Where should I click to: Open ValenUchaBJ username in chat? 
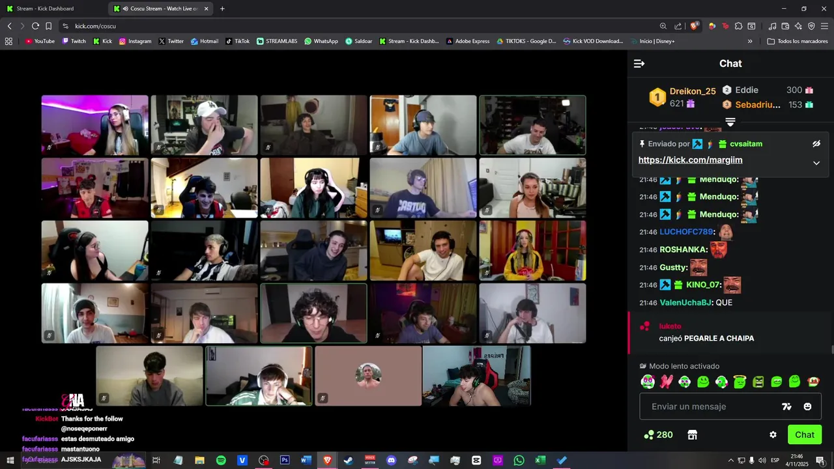pos(685,303)
